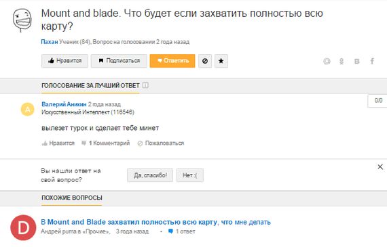Report answer with Пожаловаться link
The height and width of the screenshot is (247, 387).
tap(161, 143)
